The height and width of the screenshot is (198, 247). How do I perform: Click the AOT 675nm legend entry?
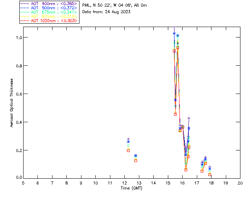click(49, 12)
